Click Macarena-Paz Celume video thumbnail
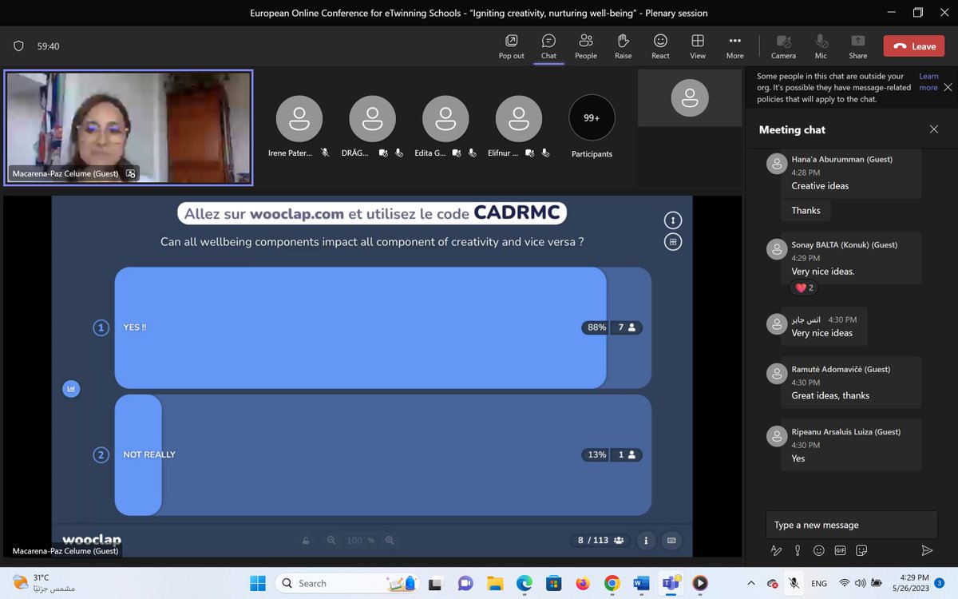This screenshot has width=958, height=599. (129, 128)
